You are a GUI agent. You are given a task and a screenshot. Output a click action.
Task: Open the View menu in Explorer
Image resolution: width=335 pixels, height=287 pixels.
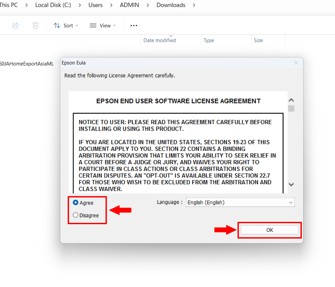[x=103, y=26]
